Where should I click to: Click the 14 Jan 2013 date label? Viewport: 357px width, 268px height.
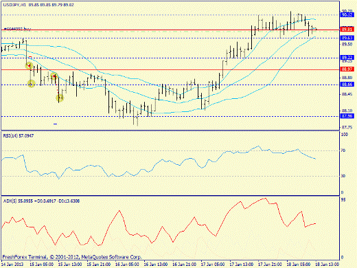pos(12,265)
